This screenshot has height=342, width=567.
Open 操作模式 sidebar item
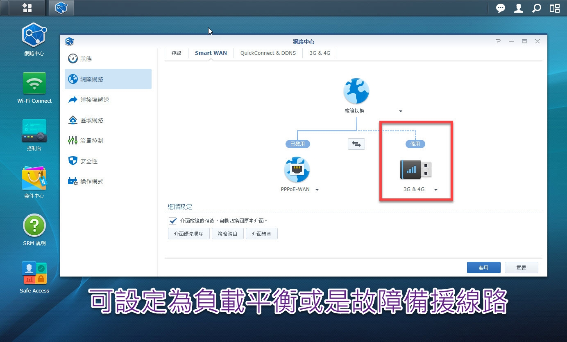click(108, 181)
